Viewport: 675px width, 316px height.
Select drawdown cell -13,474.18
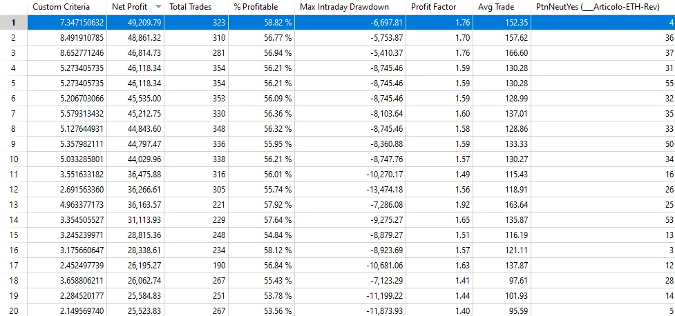coord(350,190)
